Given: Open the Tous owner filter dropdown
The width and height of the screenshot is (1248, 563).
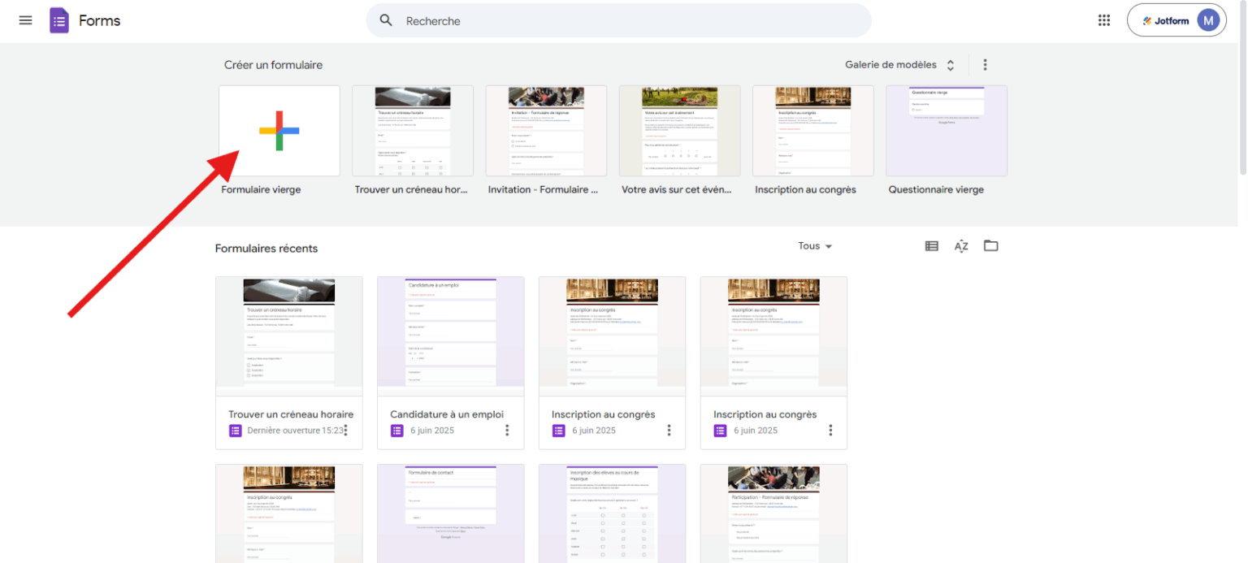Looking at the screenshot, I should click(x=815, y=246).
